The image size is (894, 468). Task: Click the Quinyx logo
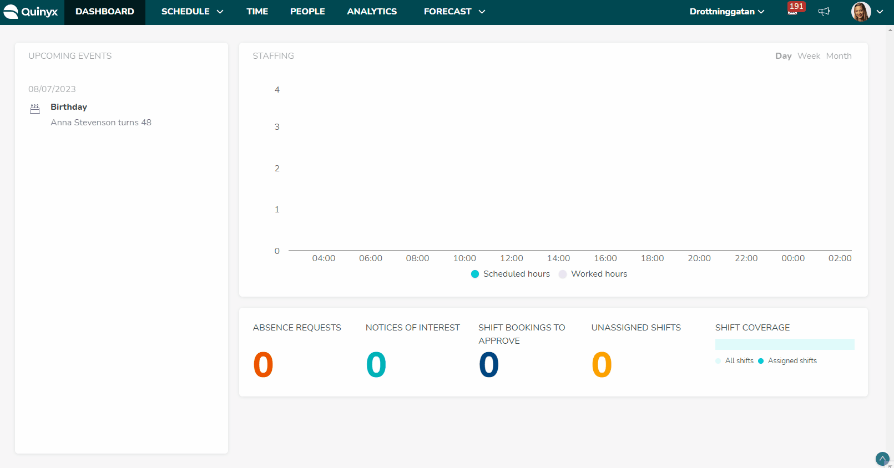tap(31, 12)
